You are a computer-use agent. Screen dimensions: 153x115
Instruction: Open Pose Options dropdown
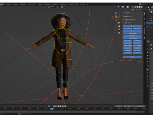click(x=140, y=10)
